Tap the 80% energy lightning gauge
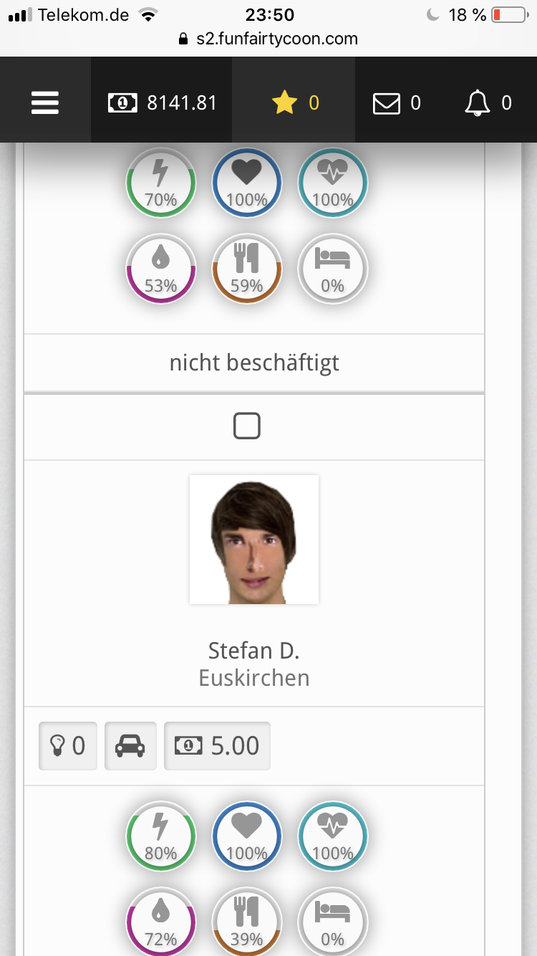The width and height of the screenshot is (537, 956). pyautogui.click(x=161, y=836)
